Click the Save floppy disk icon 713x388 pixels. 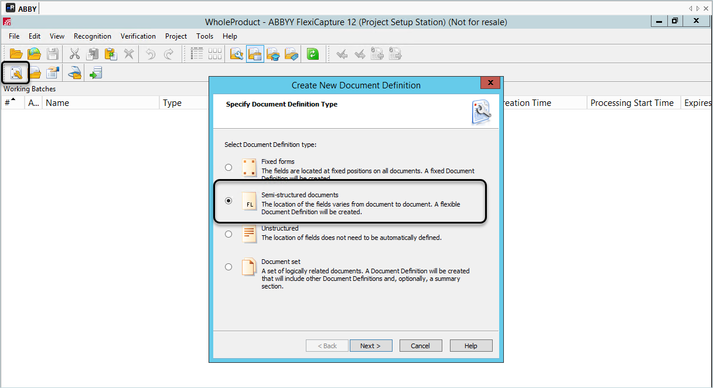click(53, 54)
